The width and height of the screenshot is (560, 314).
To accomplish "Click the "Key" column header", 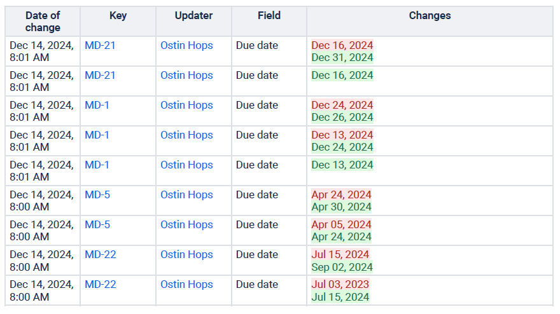I will click(x=118, y=16).
